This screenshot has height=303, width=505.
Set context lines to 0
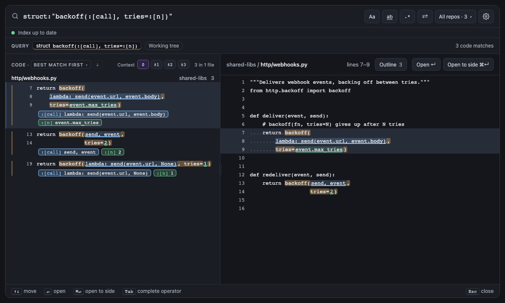pos(143,65)
